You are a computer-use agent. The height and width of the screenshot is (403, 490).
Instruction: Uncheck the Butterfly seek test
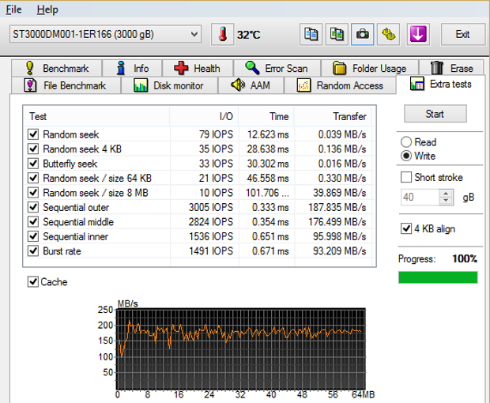click(33, 163)
